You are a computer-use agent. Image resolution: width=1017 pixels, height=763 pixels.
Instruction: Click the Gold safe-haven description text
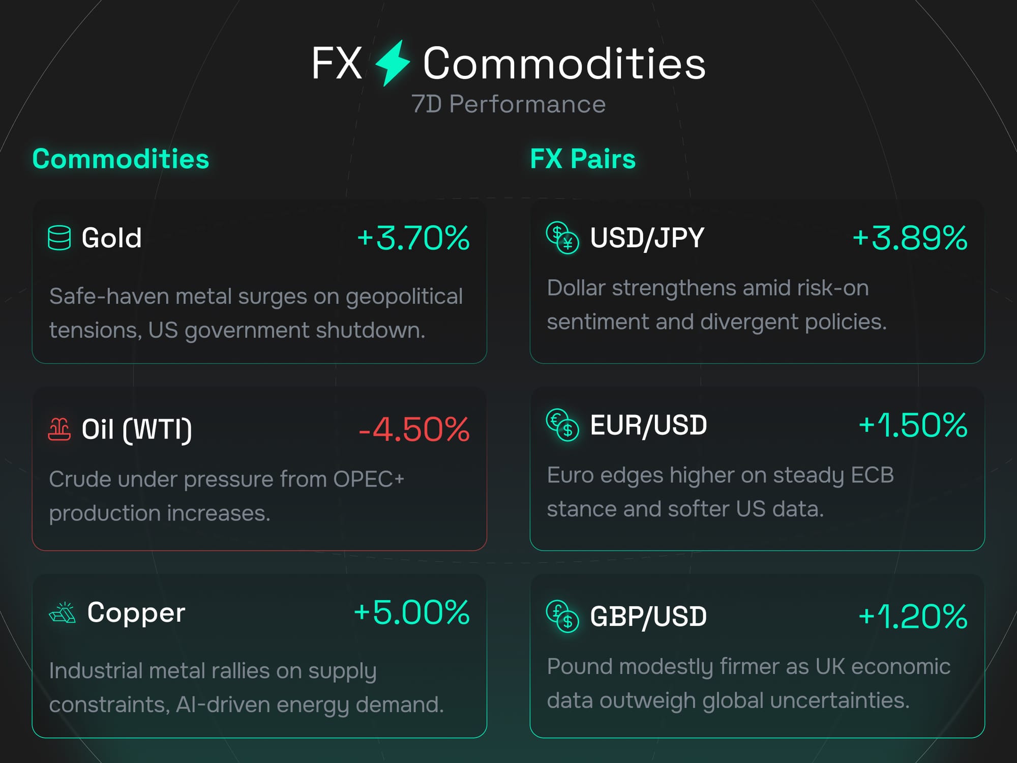[x=256, y=313]
